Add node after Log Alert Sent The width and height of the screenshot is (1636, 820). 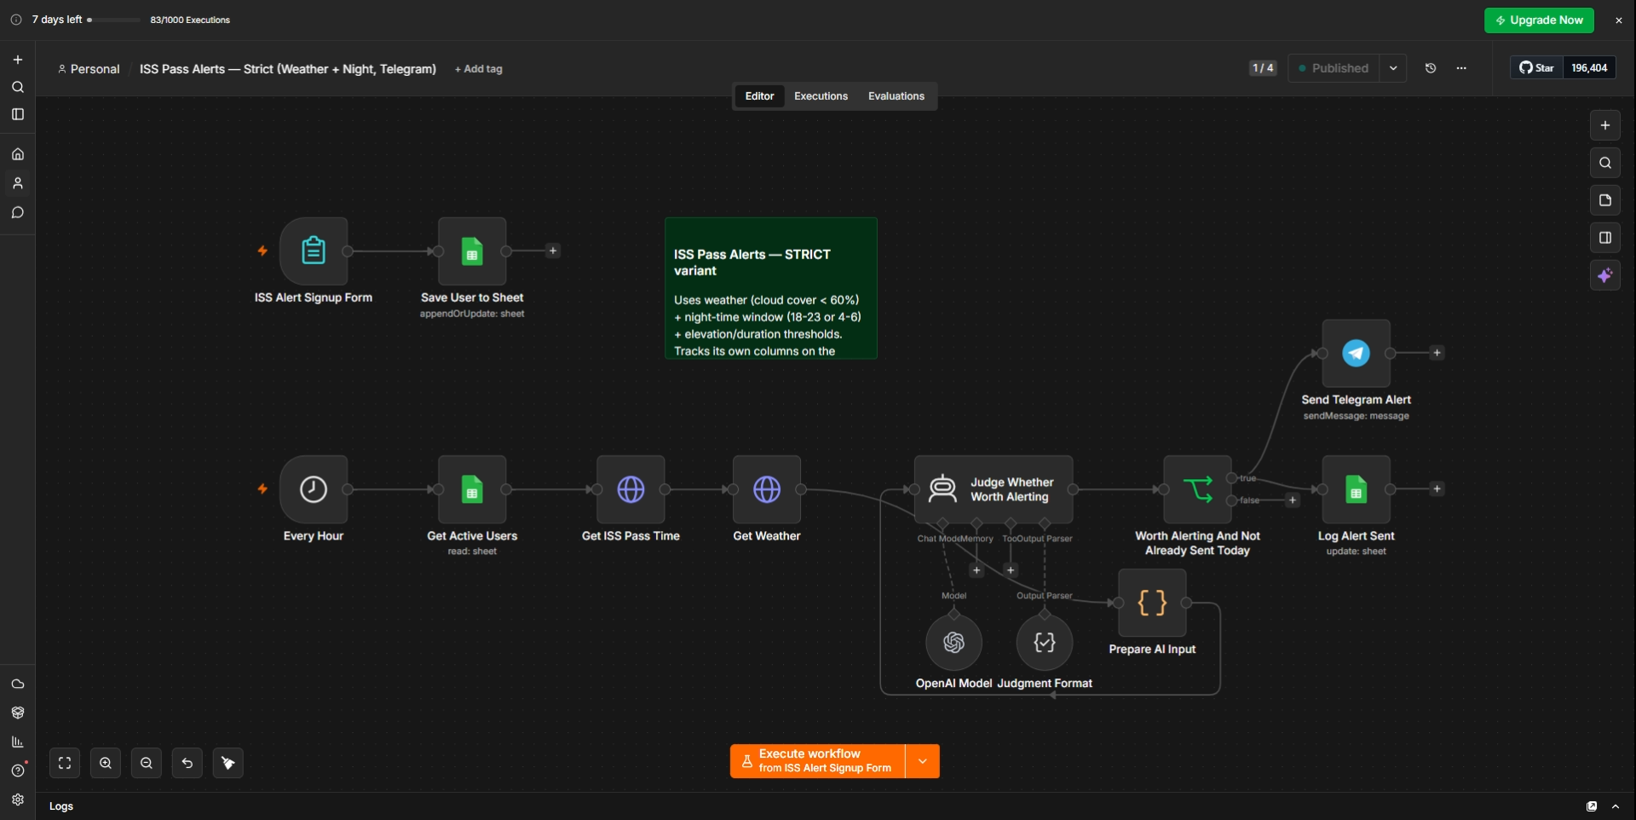1437,489
